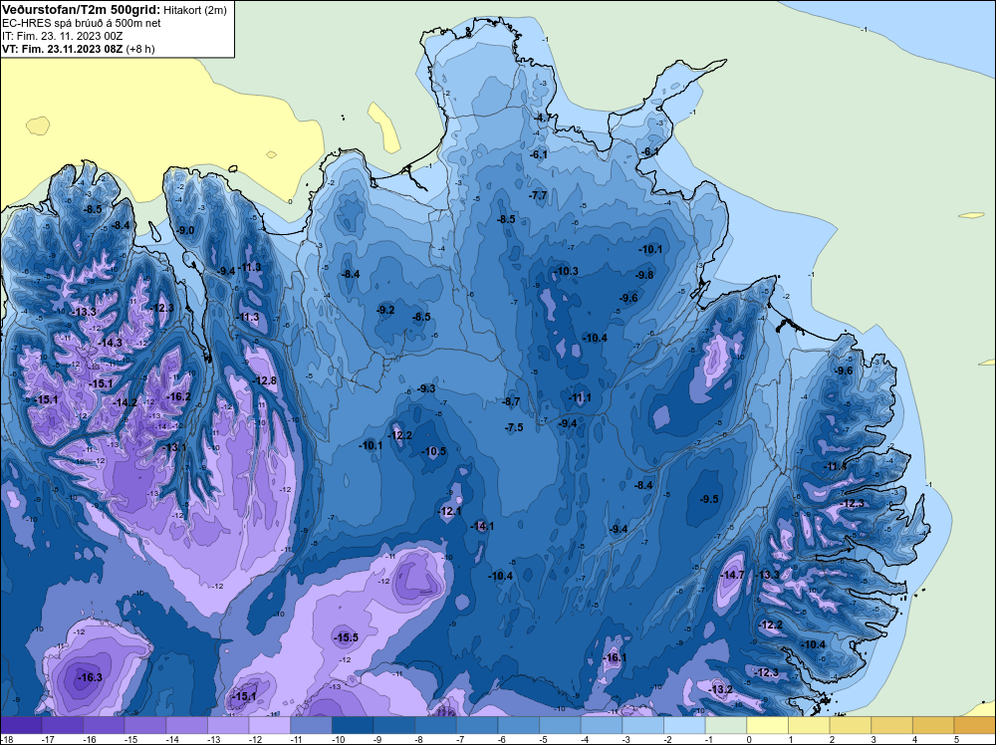Select the -12.1 temperature value
996x745 pixels.
[x=450, y=511]
